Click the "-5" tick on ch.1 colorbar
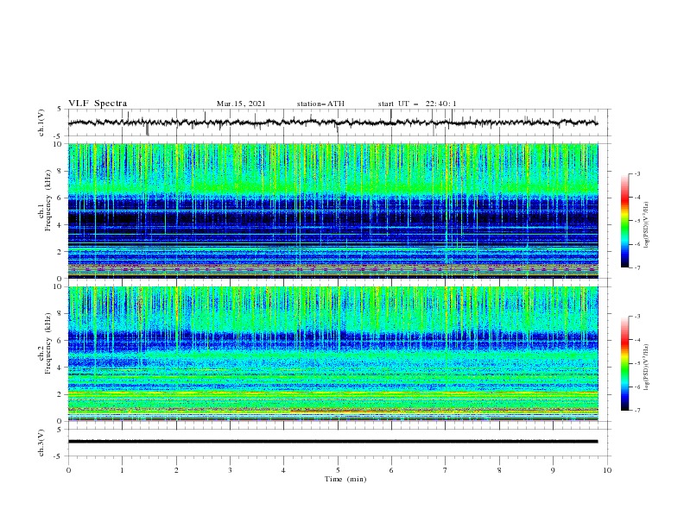This screenshot has width=684, height=528. 636,221
